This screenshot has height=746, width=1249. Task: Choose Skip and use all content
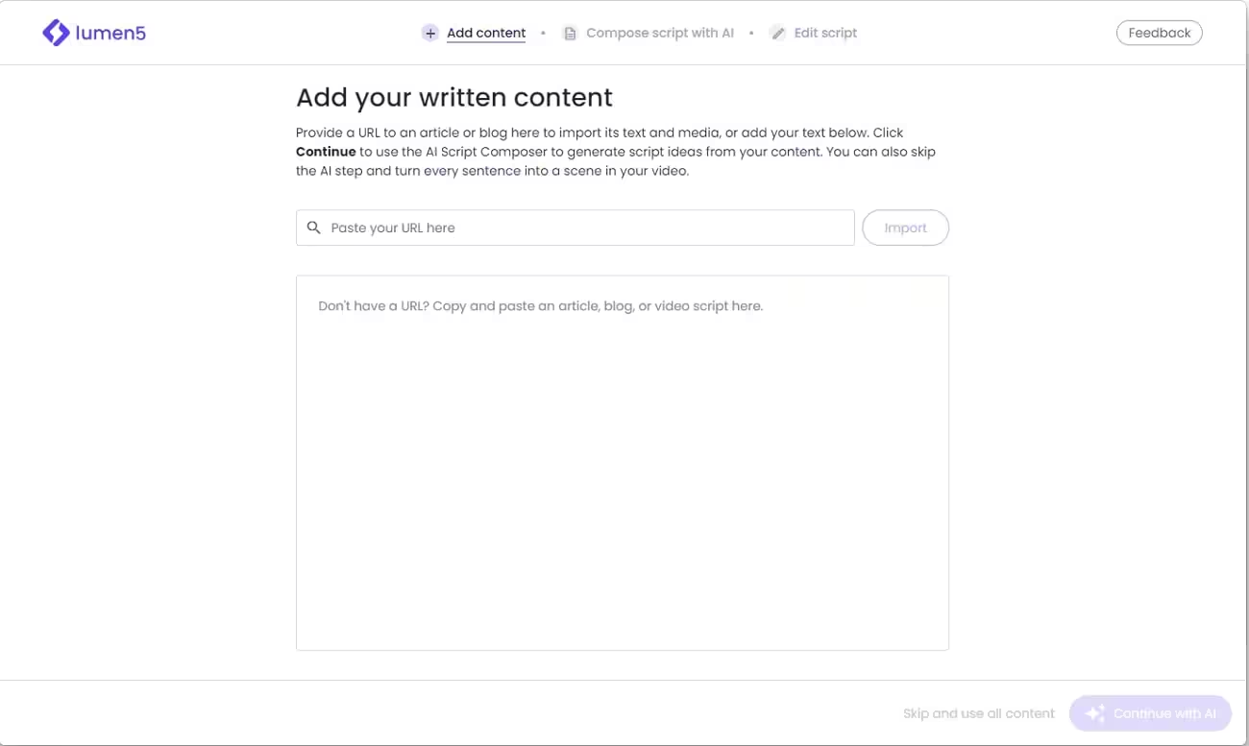point(978,713)
